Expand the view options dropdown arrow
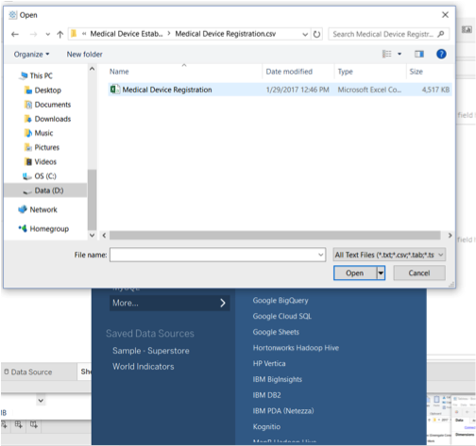Image resolution: width=476 pixels, height=446 pixels. click(x=399, y=54)
